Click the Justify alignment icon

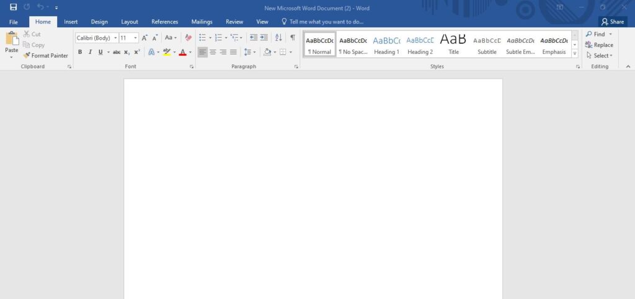pos(233,52)
